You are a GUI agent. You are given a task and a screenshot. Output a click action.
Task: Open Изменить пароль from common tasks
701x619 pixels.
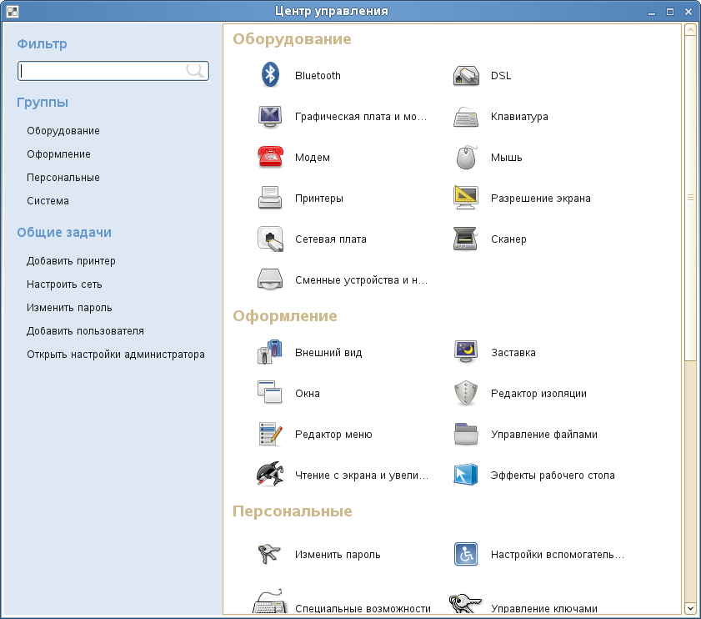pos(69,308)
